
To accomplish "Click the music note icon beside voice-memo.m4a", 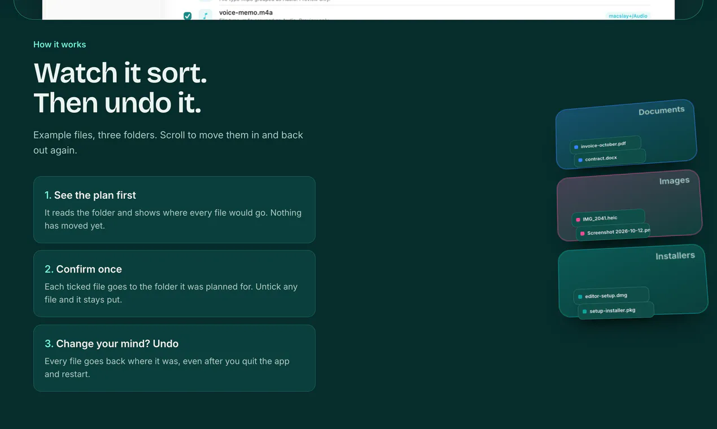I will (206, 15).
